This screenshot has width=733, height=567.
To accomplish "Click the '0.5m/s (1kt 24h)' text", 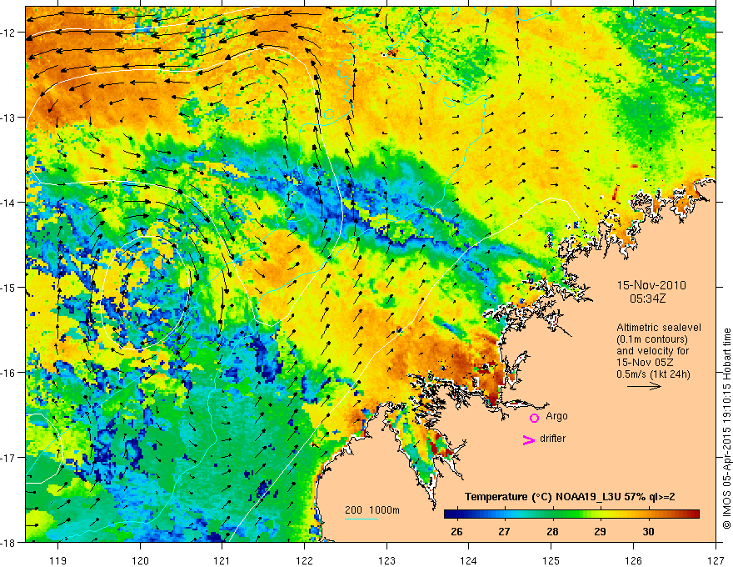I will click(653, 374).
